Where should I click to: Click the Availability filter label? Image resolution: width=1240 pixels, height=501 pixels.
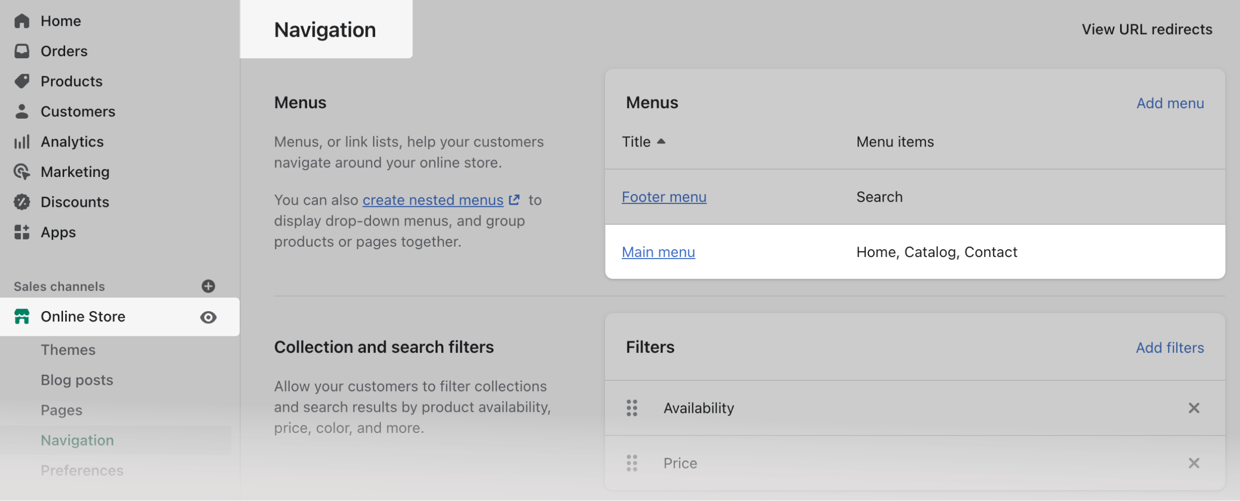pos(699,408)
